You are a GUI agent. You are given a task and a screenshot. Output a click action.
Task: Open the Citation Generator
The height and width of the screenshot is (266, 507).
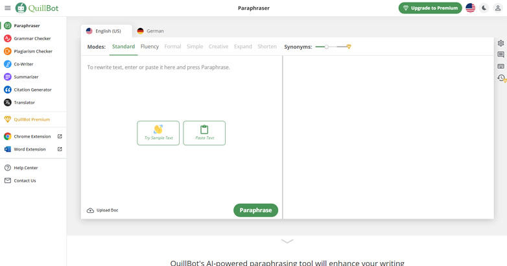coord(32,90)
